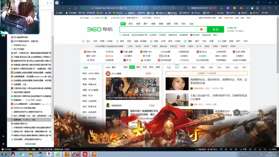Open the 亚洲金属网 history entry
This screenshot has width=279, height=157.
coord(27,139)
